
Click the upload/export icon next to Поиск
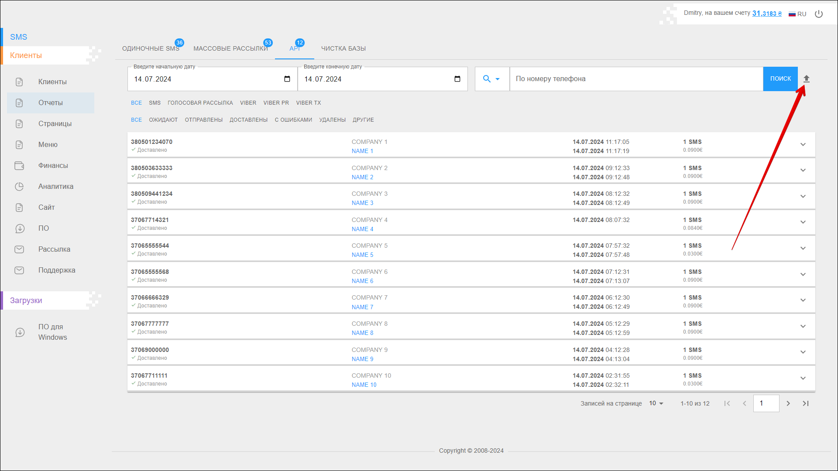[x=806, y=79]
